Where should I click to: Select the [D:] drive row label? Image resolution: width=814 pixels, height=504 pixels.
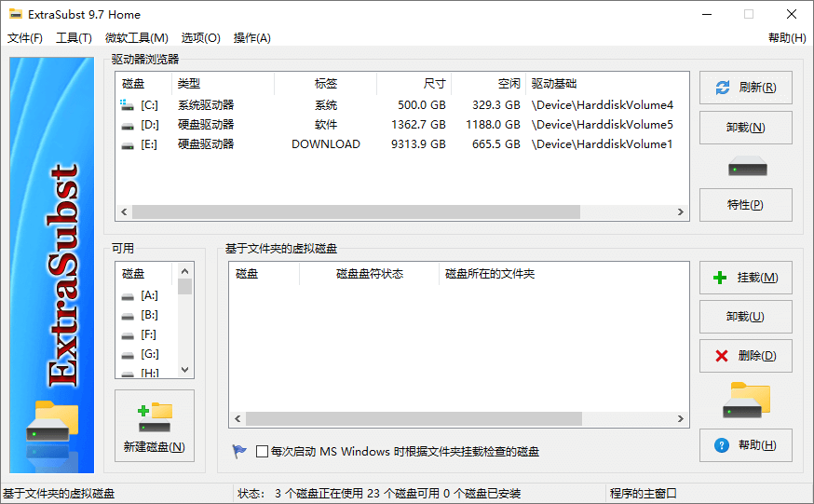coord(150,125)
